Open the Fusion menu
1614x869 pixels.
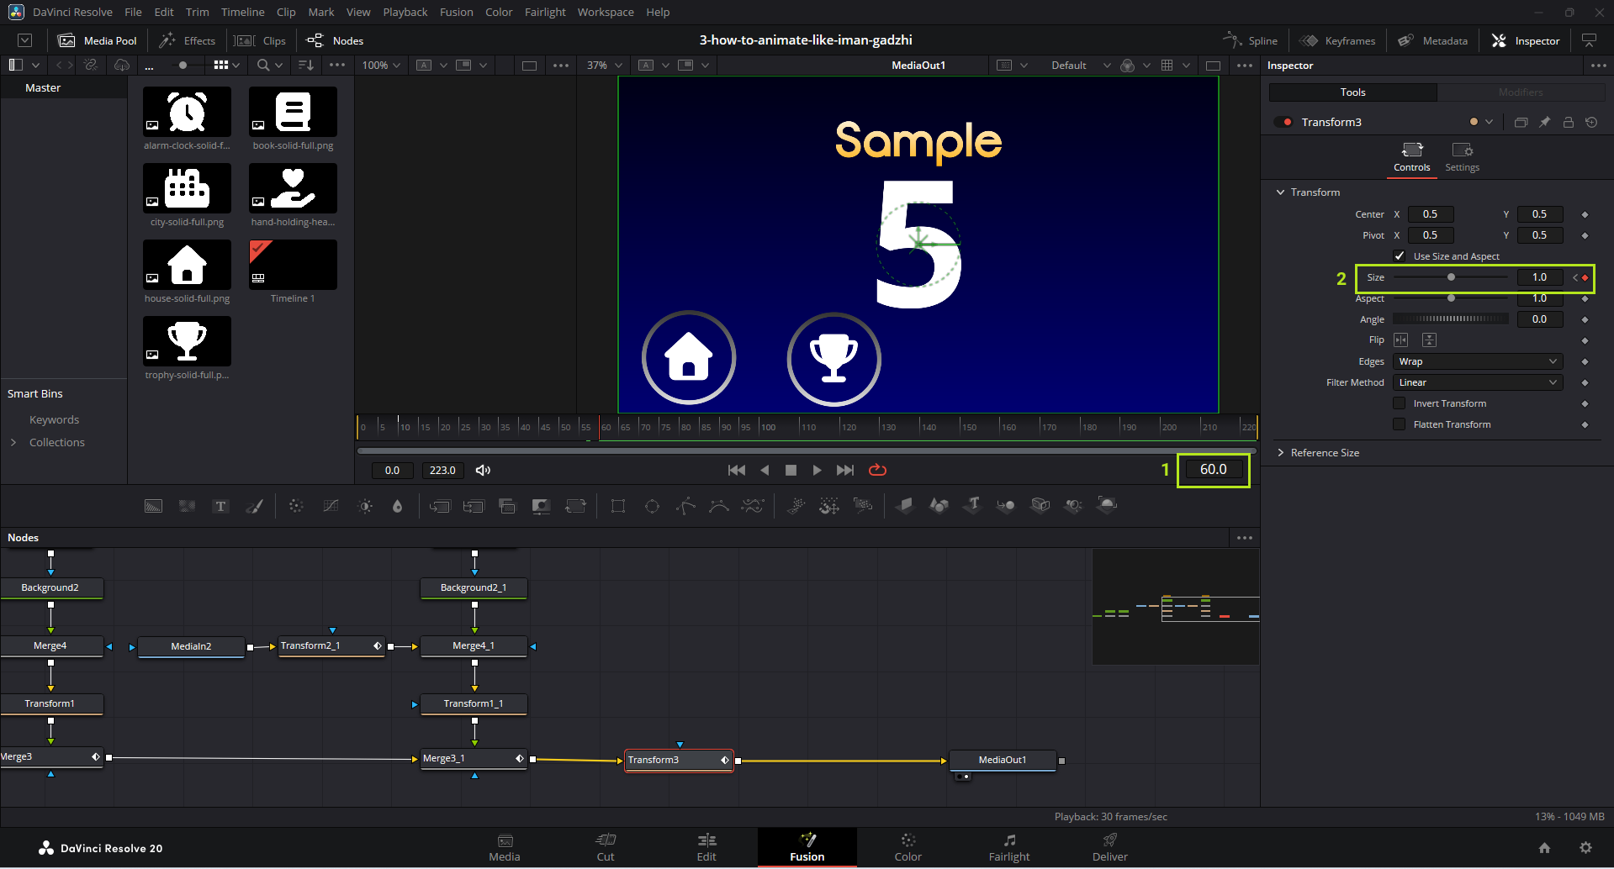point(456,12)
